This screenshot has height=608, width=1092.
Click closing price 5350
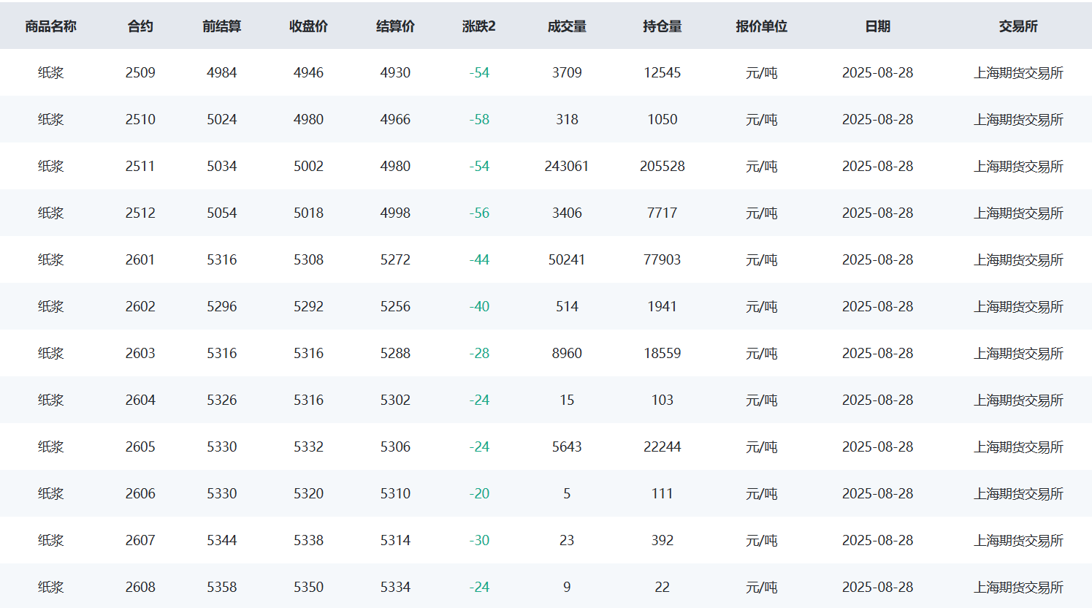tap(308, 587)
